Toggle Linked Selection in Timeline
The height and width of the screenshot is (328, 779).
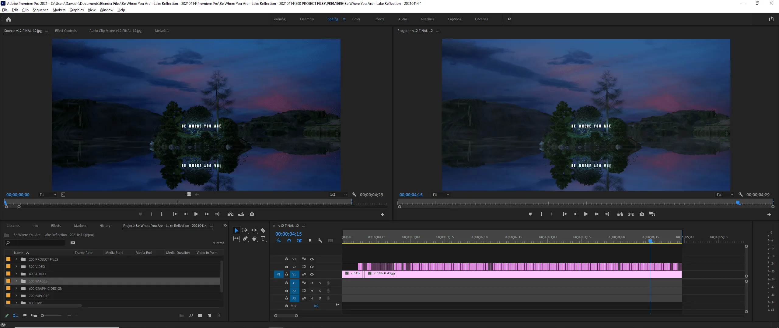click(299, 241)
